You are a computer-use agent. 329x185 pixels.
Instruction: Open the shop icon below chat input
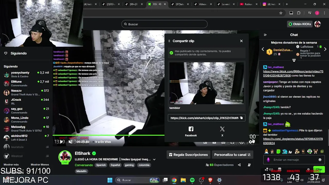tap(280, 169)
